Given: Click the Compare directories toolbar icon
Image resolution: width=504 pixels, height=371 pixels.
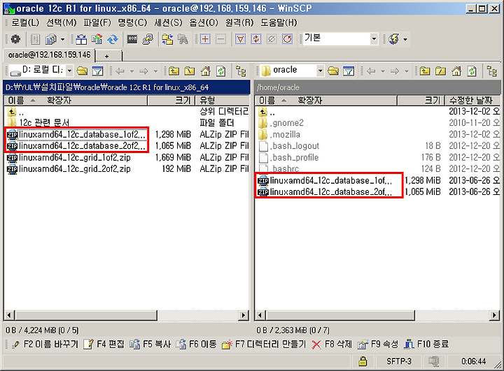Looking at the screenshot, I should [81, 39].
